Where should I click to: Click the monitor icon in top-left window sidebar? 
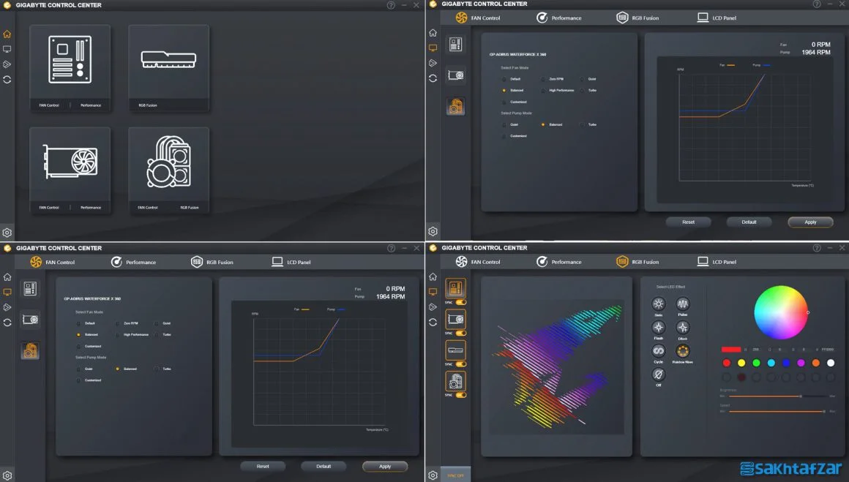(7, 49)
